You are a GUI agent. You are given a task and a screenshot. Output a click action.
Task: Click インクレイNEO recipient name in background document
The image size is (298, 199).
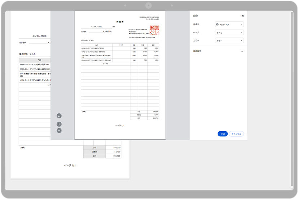coord(39,36)
